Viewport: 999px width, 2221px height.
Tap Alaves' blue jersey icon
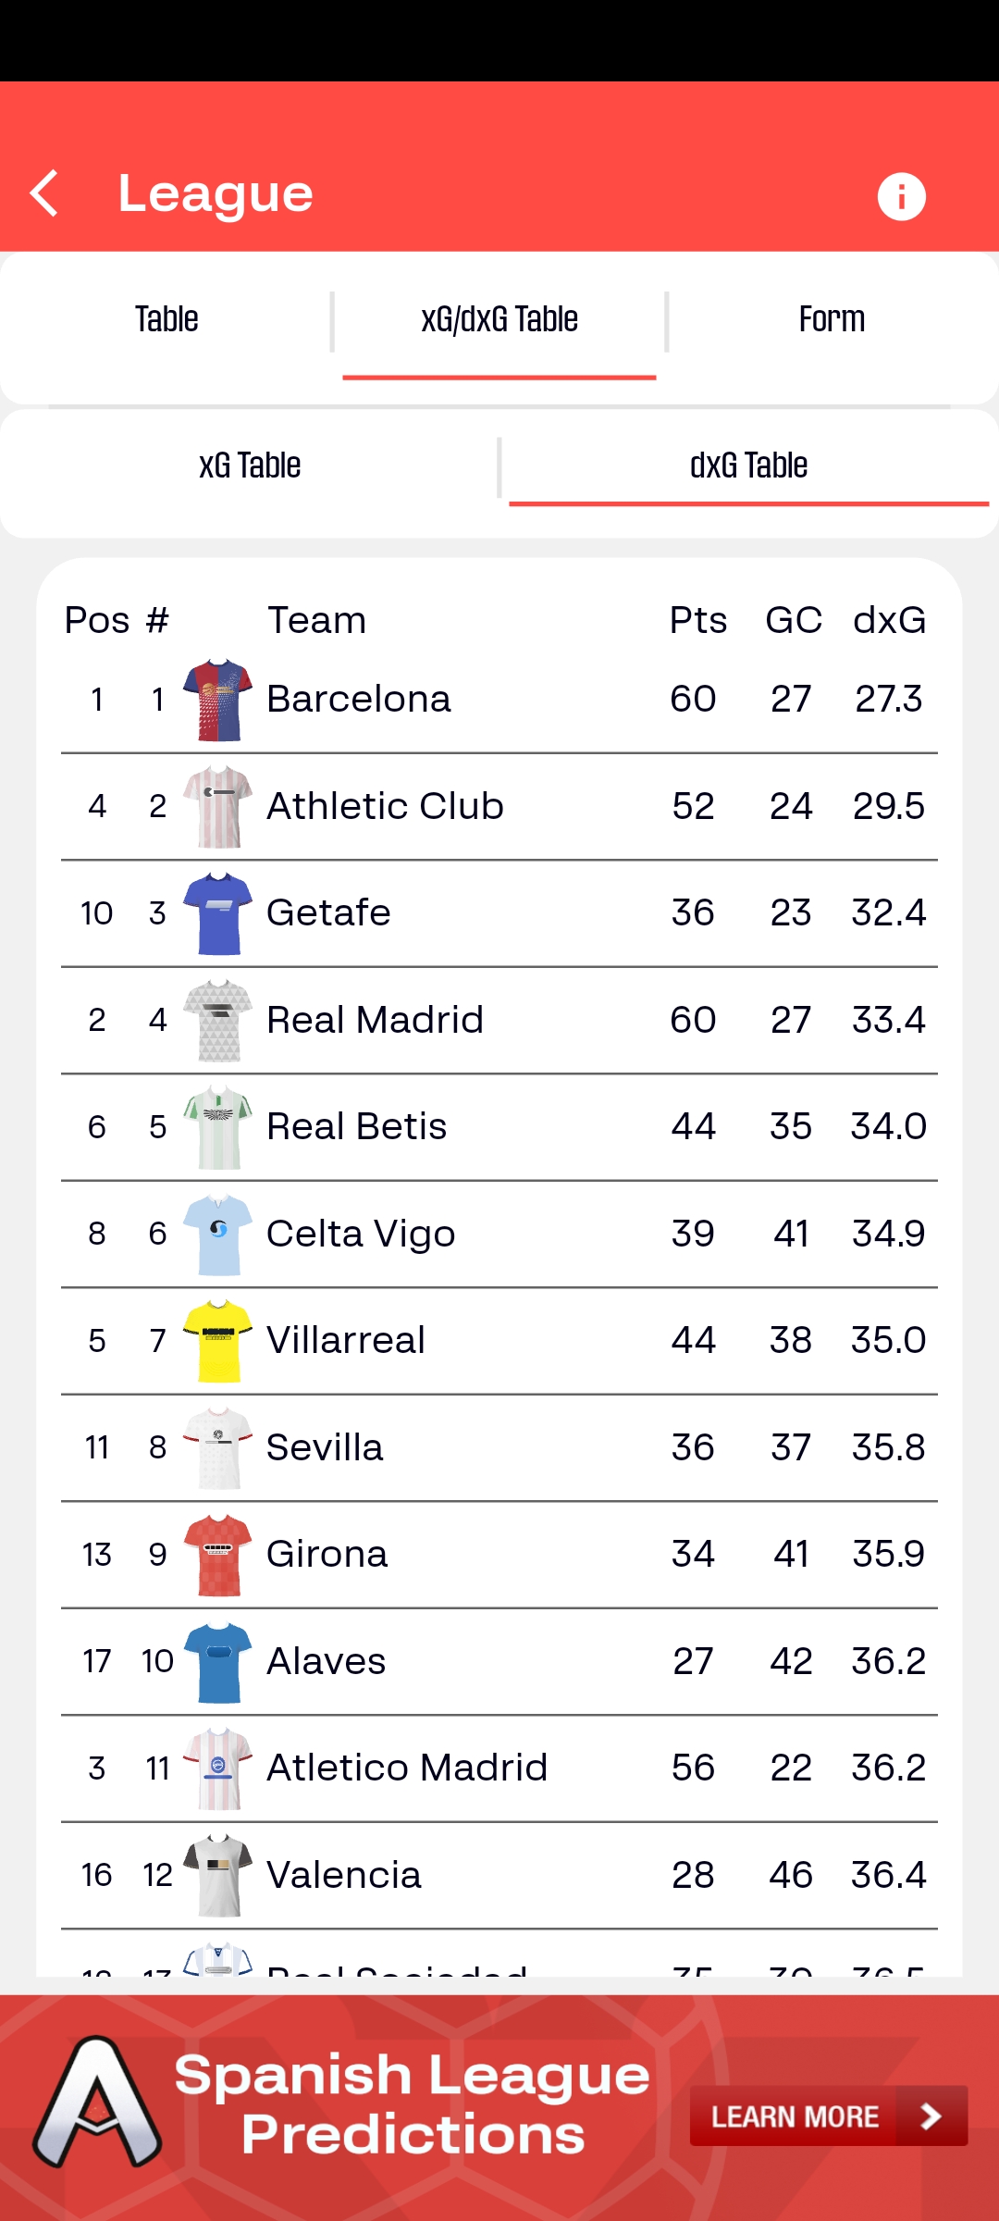[x=218, y=1662]
